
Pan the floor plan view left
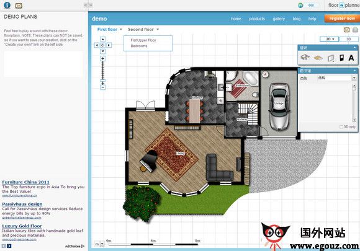97,45
